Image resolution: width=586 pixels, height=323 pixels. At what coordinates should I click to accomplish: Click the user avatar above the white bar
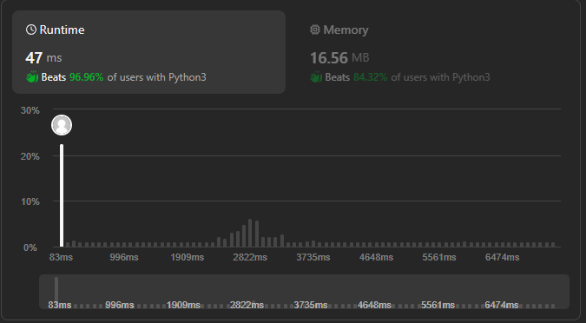pyautogui.click(x=62, y=125)
